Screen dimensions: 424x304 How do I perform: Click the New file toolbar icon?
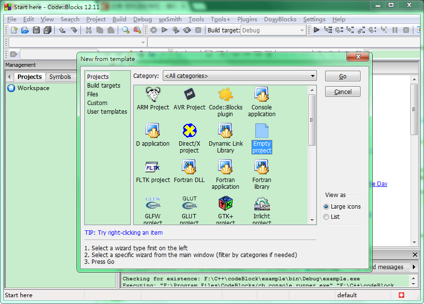[x=14, y=30]
